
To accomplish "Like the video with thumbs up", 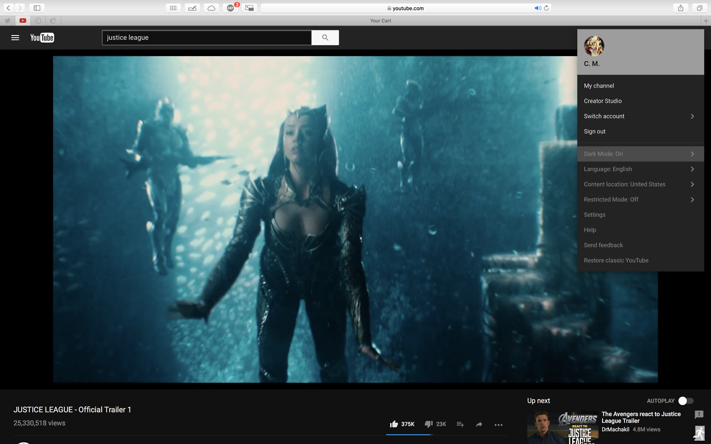I will [x=394, y=424].
